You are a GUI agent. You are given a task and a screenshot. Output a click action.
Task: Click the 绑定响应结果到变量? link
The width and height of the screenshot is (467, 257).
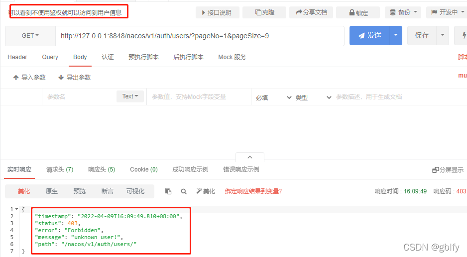point(253,191)
